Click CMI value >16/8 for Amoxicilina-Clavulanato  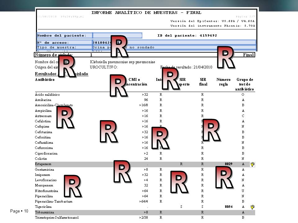(x=144, y=105)
